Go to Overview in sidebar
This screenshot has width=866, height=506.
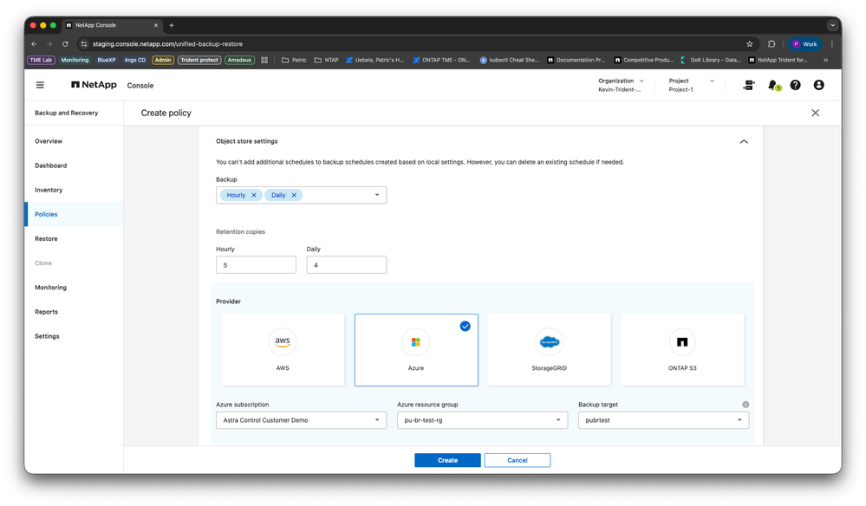coord(49,141)
